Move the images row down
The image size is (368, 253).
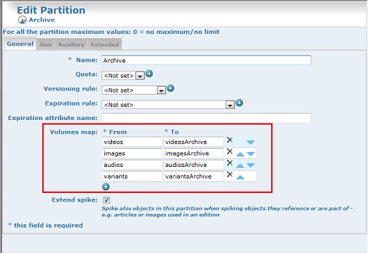tap(251, 154)
